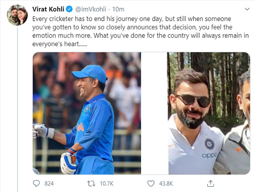Click the reply speech bubble icon
This screenshot has width=255, height=192.
click(x=37, y=183)
